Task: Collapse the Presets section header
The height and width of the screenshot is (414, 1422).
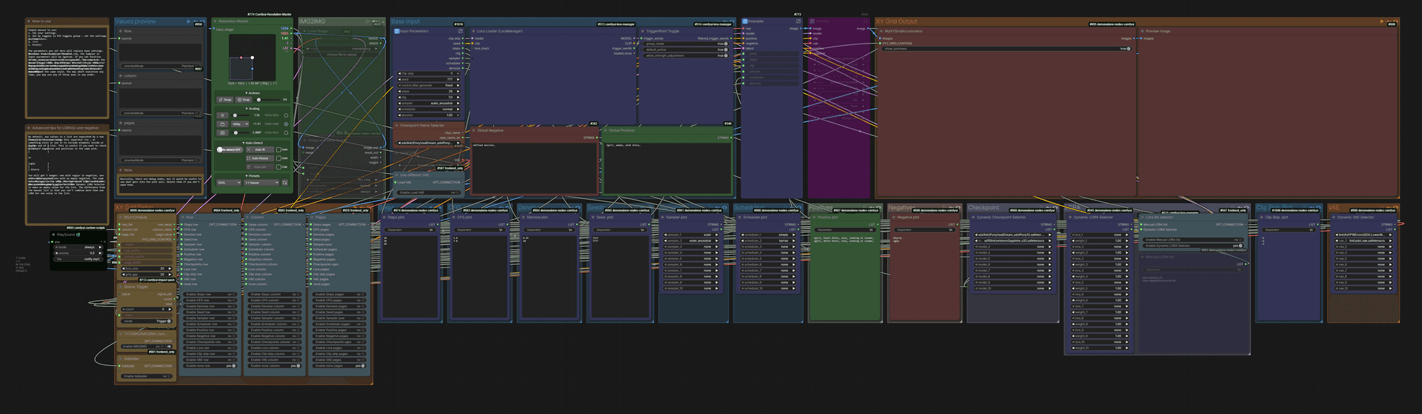Action: click(253, 176)
